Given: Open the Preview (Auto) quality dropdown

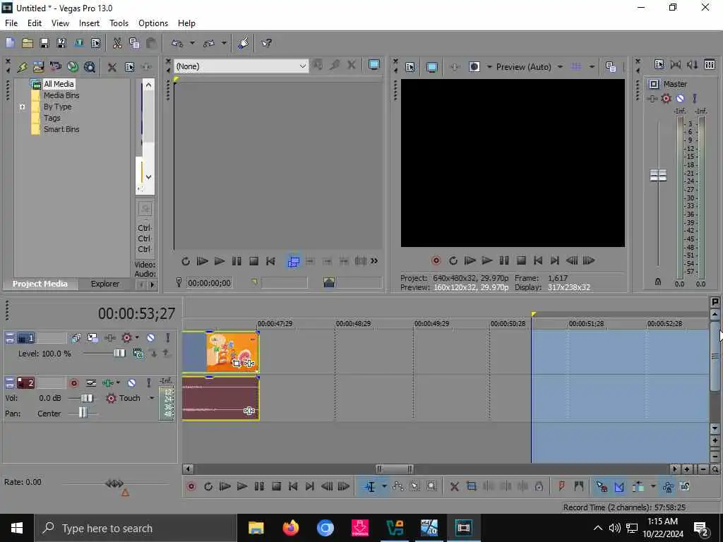Looking at the screenshot, I should point(560,67).
